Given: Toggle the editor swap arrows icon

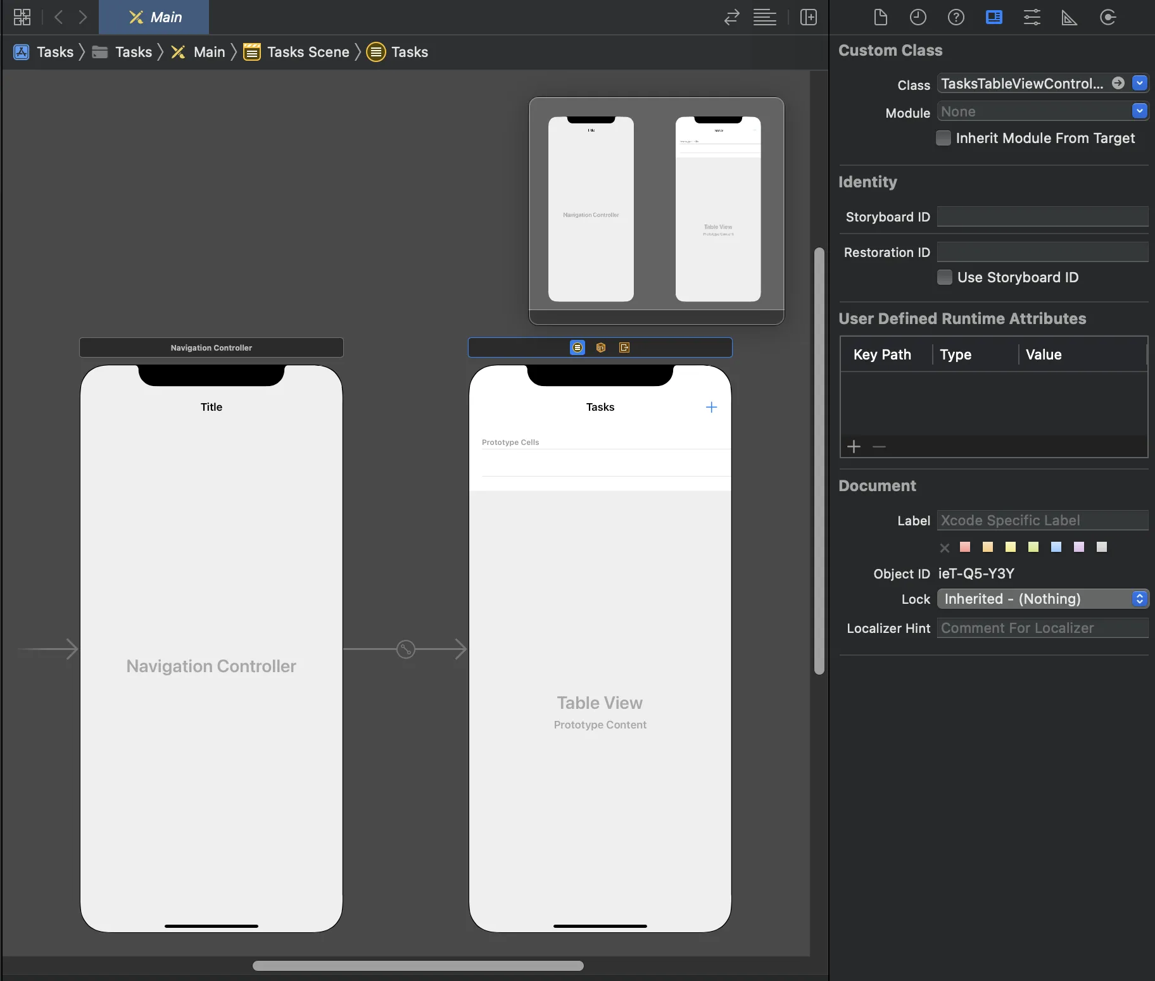Looking at the screenshot, I should pos(732,17).
